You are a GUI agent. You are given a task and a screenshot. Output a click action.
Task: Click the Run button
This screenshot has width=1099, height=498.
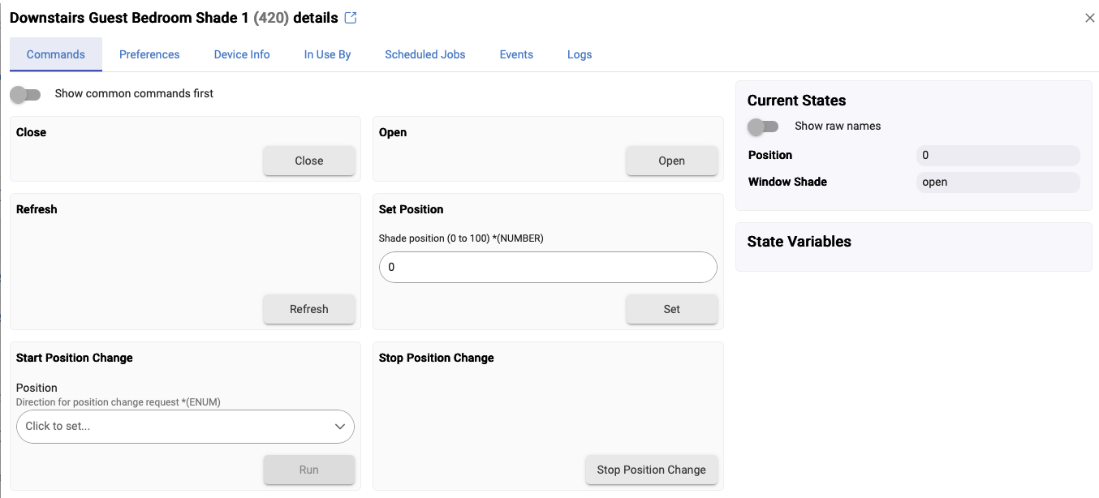point(308,470)
